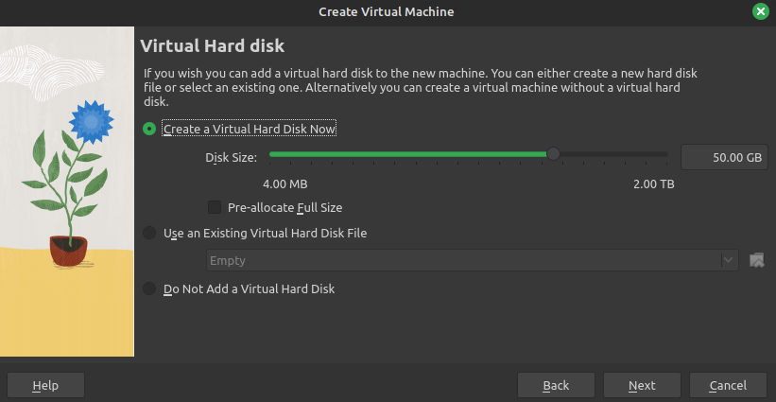The height and width of the screenshot is (402, 776).
Task: Click the 50.00 GB disk size field
Action: 724,158
